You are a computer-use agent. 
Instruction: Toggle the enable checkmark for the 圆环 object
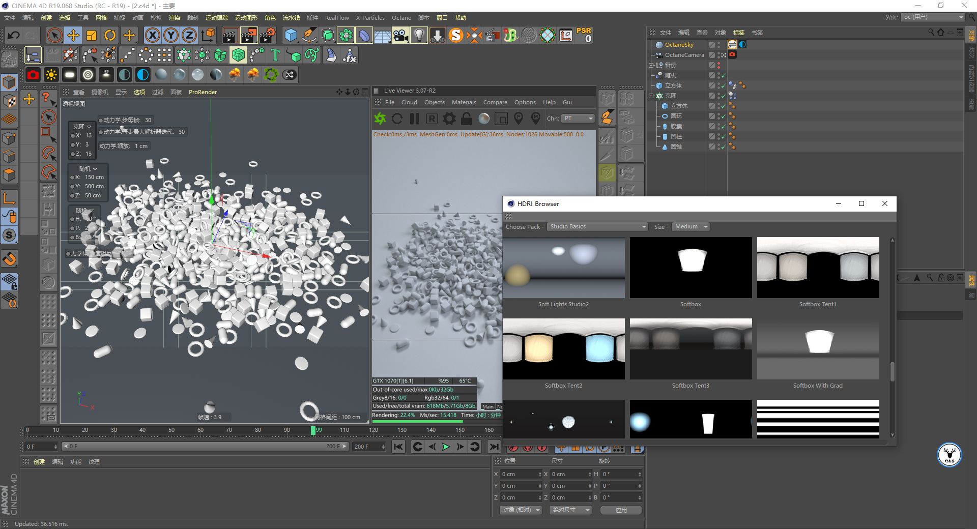click(724, 116)
